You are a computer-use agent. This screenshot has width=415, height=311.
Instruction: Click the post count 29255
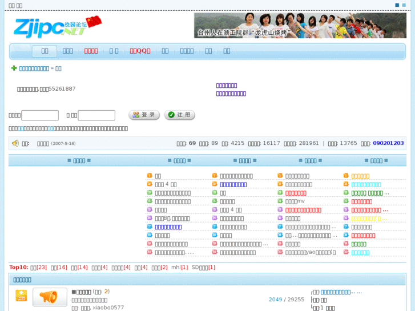click(296, 300)
